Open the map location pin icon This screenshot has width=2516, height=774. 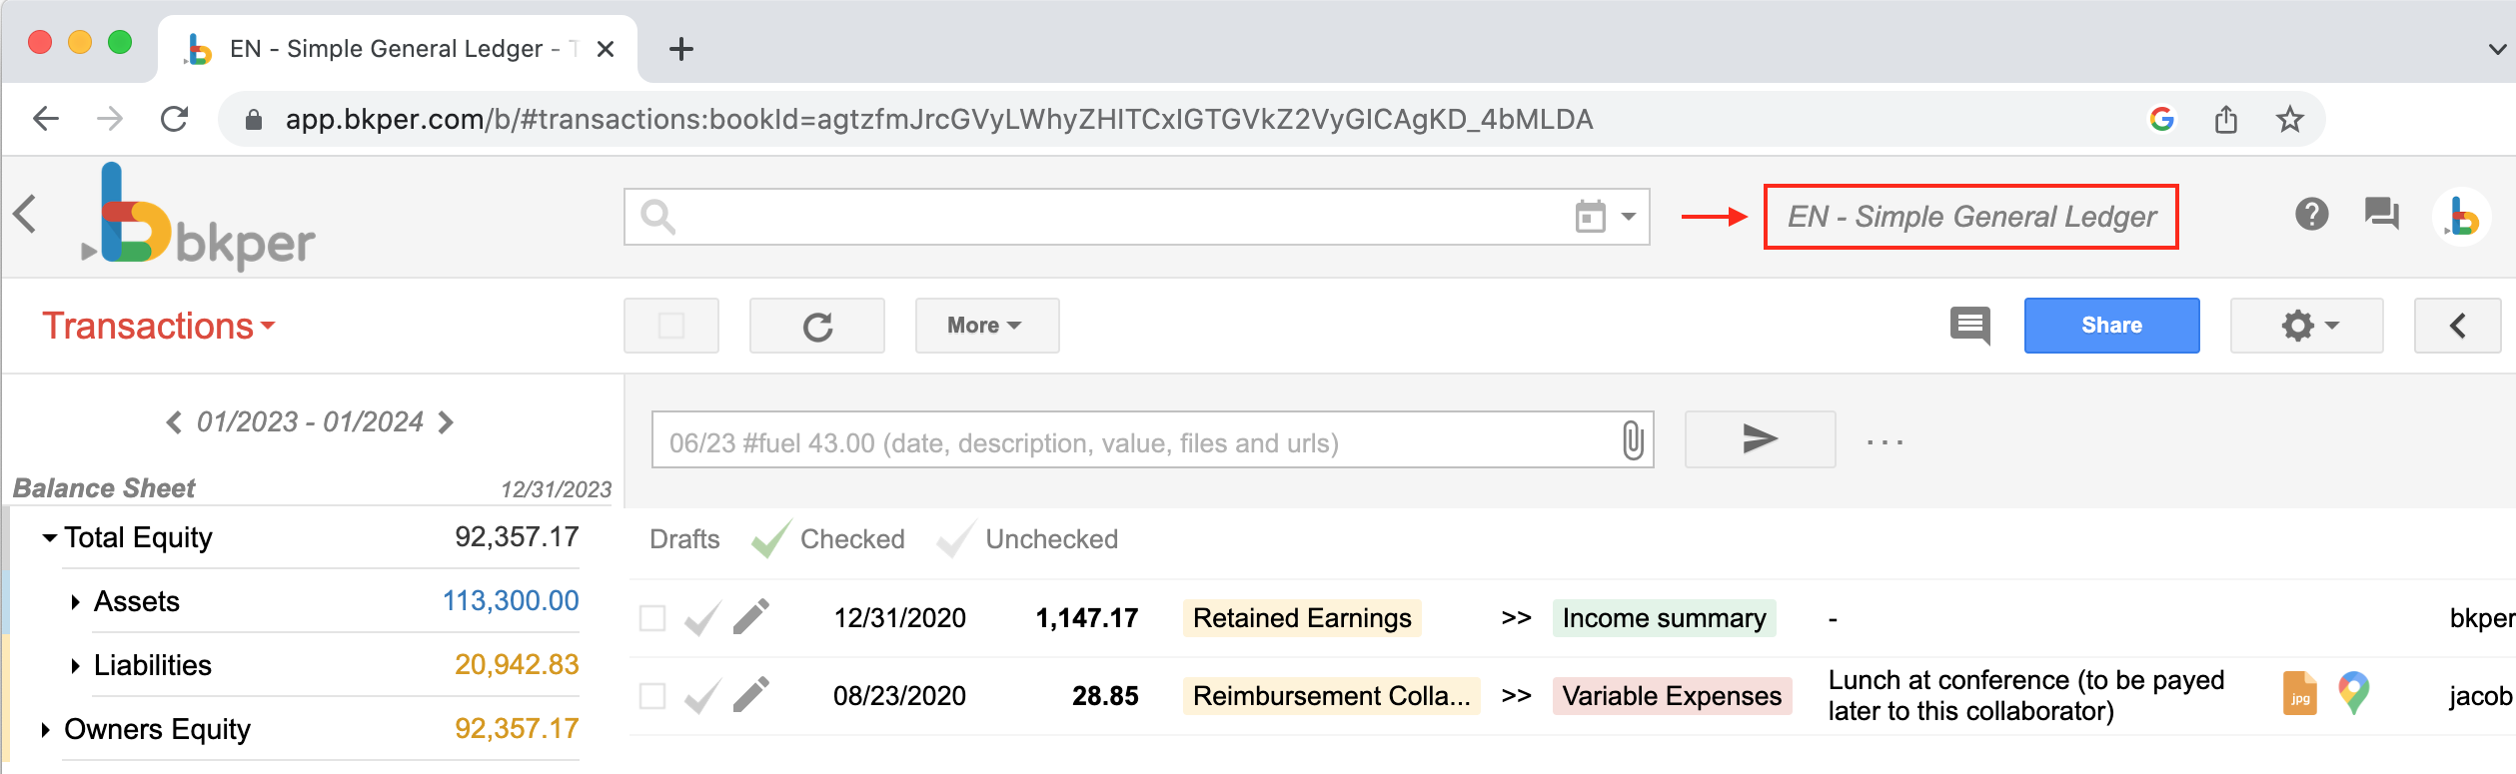point(2353,692)
